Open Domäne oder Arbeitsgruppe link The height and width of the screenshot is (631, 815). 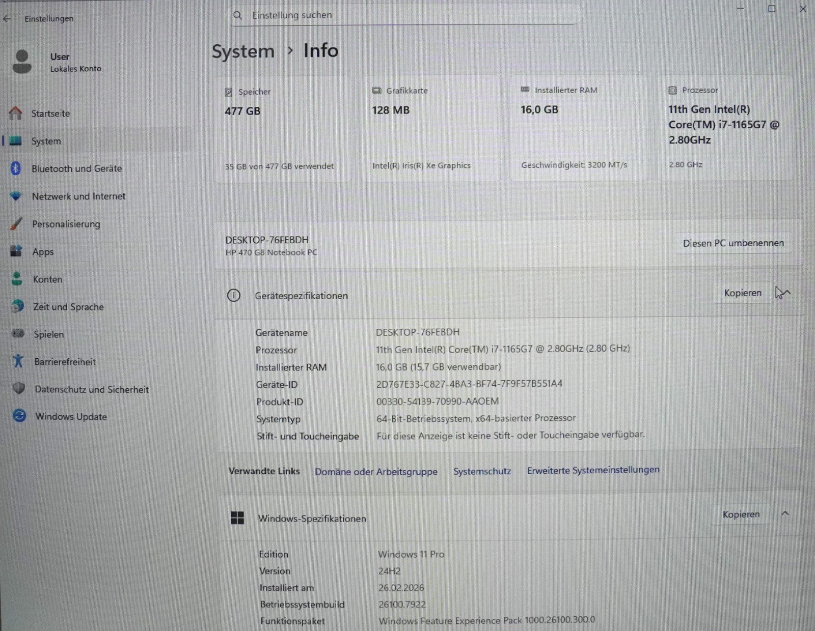[376, 472]
